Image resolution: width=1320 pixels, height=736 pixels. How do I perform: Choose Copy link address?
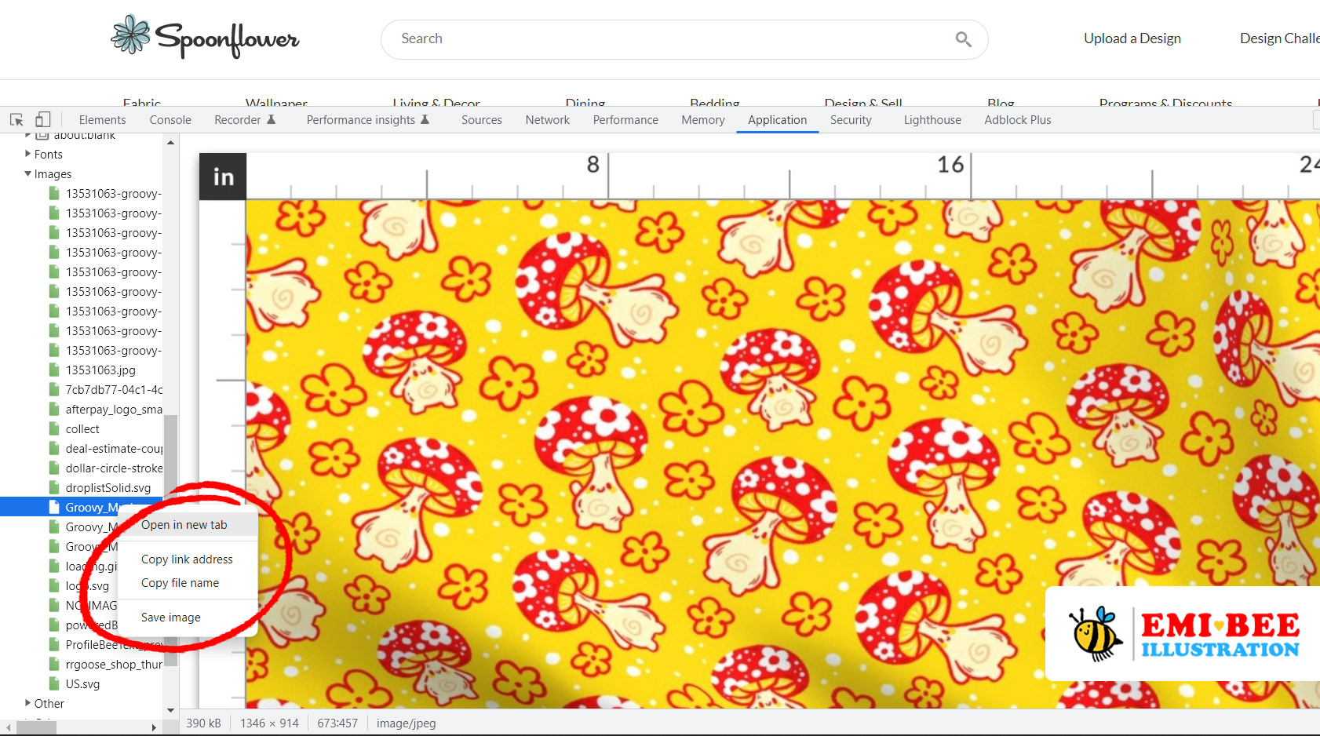(x=188, y=559)
